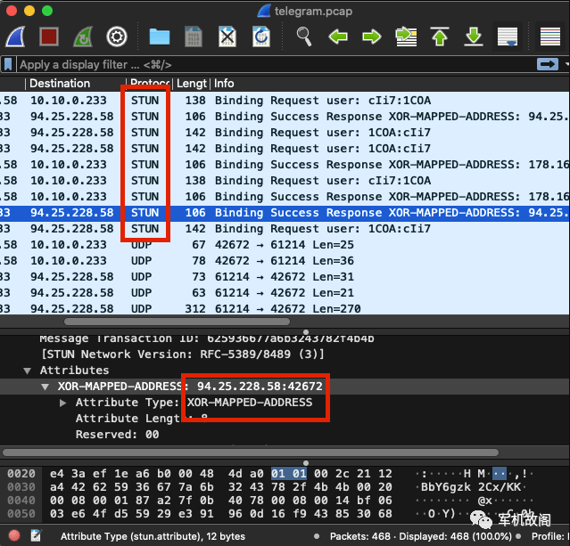The height and width of the screenshot is (546, 570).
Task: Jump to last packet arrow icon
Action: (474, 37)
